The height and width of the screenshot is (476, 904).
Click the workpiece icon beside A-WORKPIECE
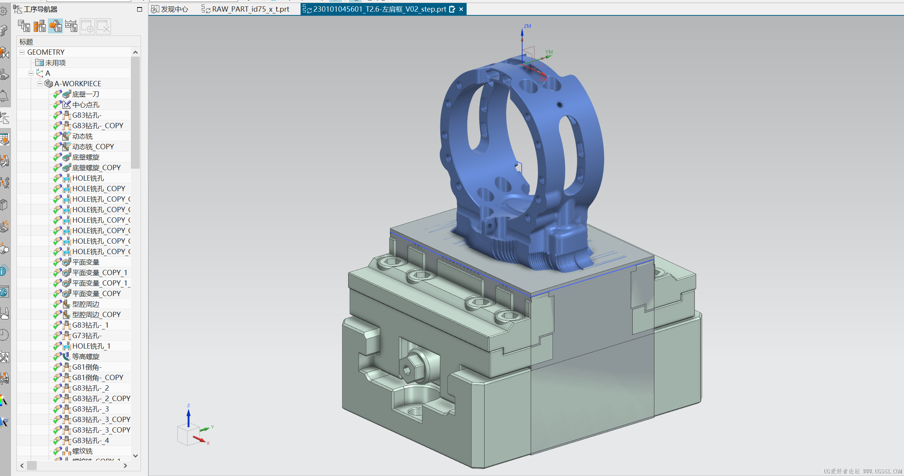49,84
